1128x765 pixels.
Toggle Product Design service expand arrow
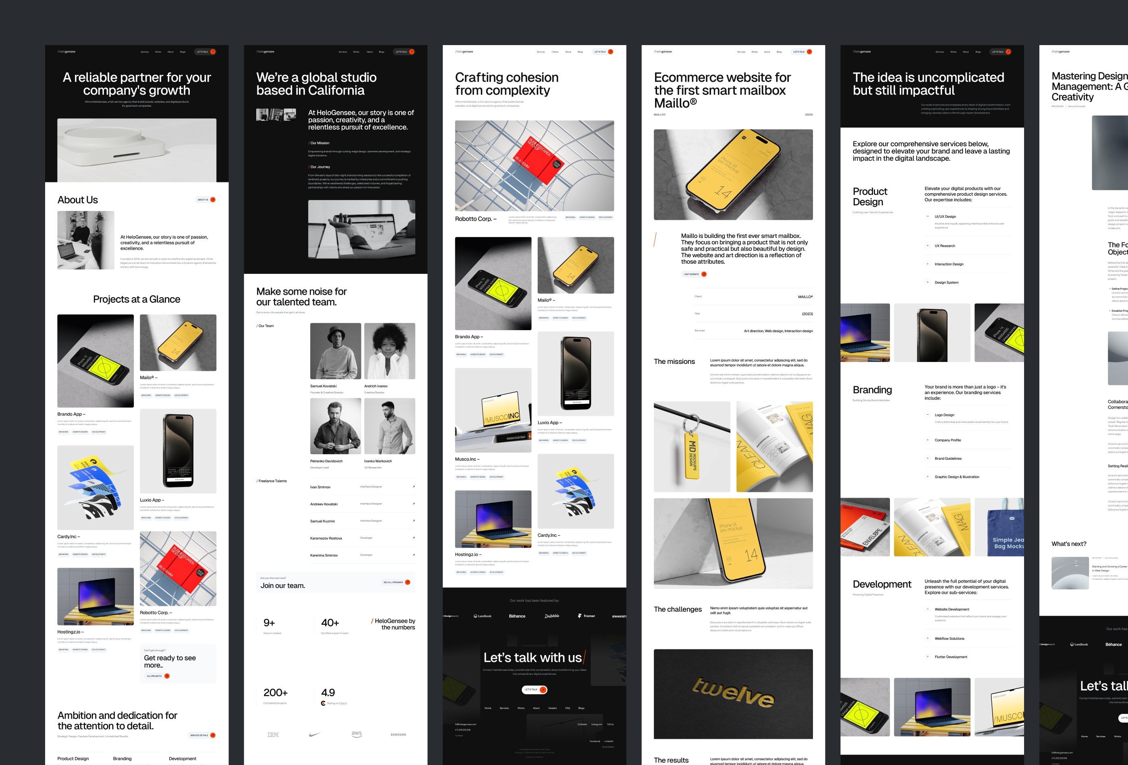(927, 216)
